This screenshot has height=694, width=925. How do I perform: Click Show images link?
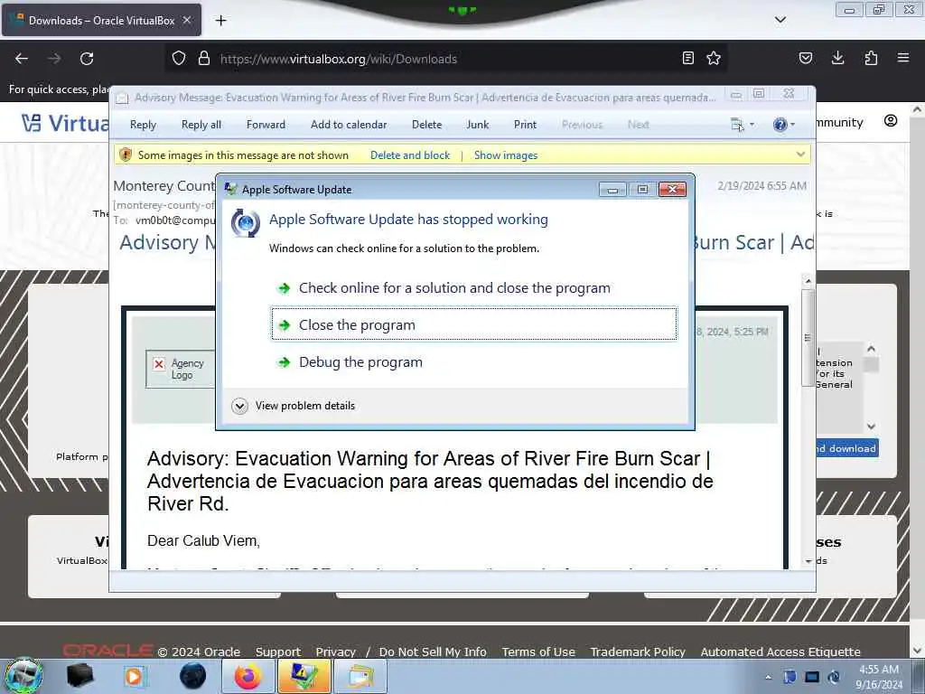tap(506, 155)
